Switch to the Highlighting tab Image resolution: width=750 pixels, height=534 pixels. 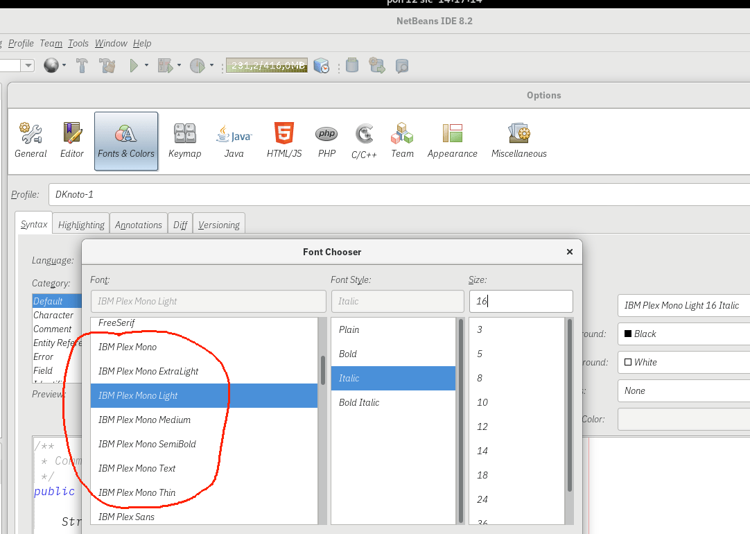pyautogui.click(x=81, y=225)
